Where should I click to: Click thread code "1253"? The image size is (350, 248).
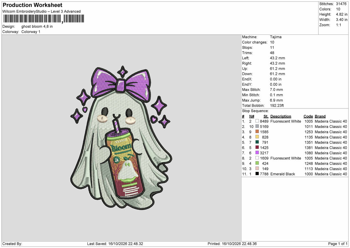point(308,132)
